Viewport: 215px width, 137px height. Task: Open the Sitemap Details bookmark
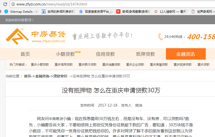(x=21, y=11)
